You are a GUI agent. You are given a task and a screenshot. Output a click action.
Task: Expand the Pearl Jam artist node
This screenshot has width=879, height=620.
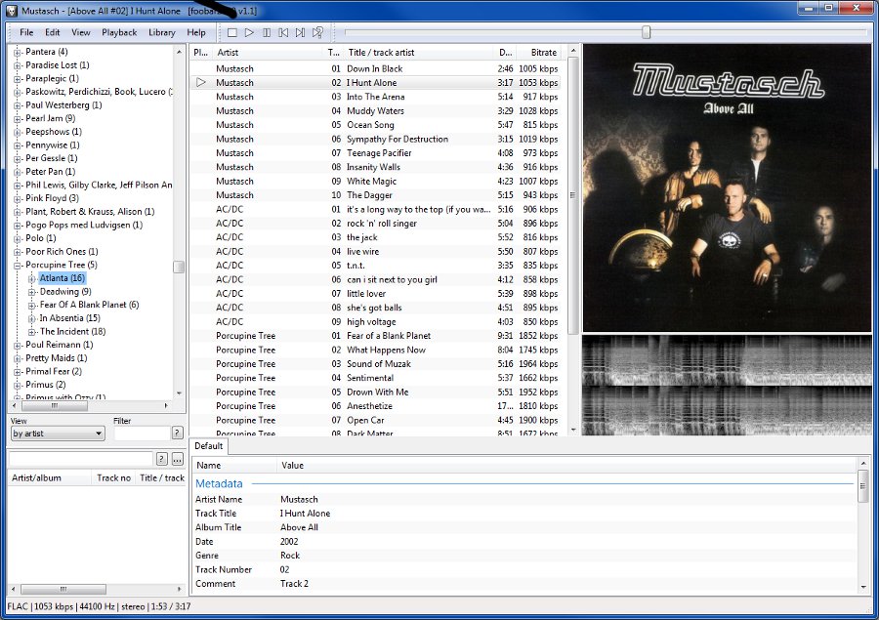click(18, 119)
